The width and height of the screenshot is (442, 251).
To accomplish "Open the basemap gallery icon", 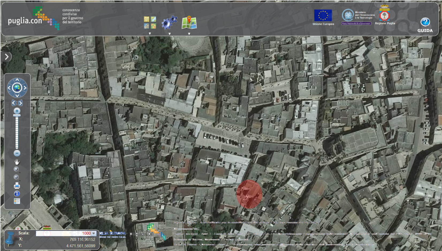I will pyautogui.click(x=150, y=22).
